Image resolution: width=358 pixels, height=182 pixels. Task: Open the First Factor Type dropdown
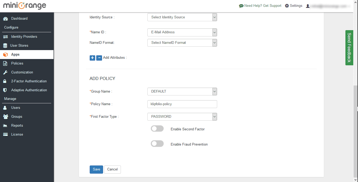click(x=182, y=117)
